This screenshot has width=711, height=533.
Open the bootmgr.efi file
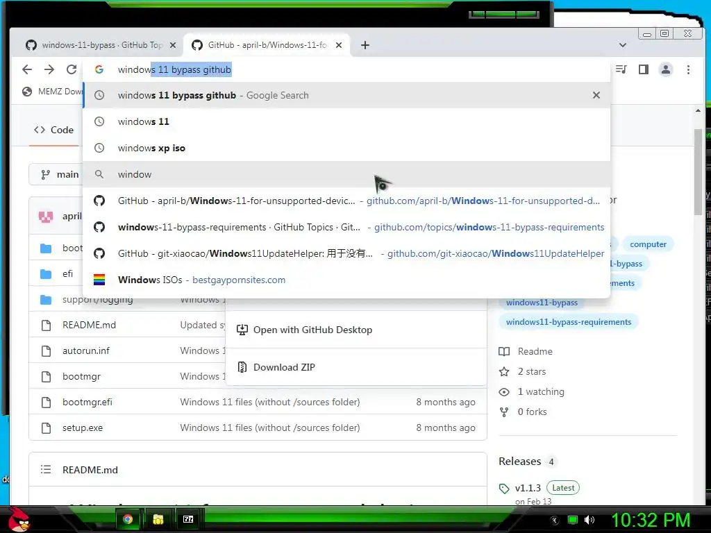click(87, 402)
